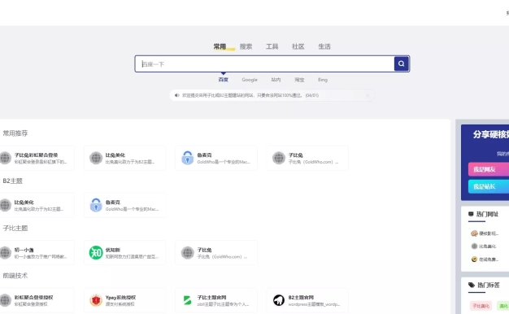
Task: Switch to the 生活 tab
Action: tap(324, 46)
